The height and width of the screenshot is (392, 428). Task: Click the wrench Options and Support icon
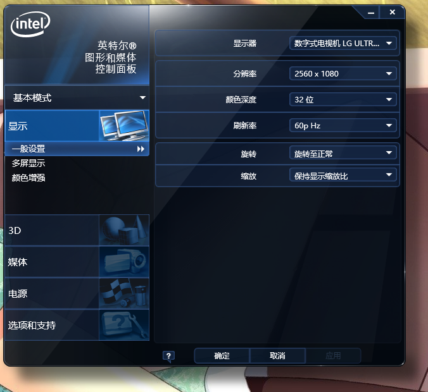[x=124, y=325]
